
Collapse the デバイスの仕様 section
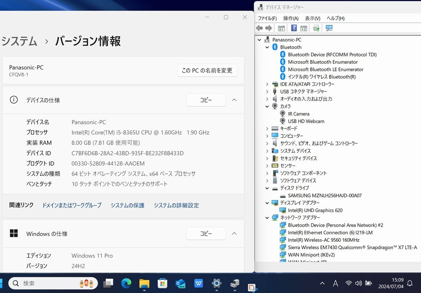[234, 100]
